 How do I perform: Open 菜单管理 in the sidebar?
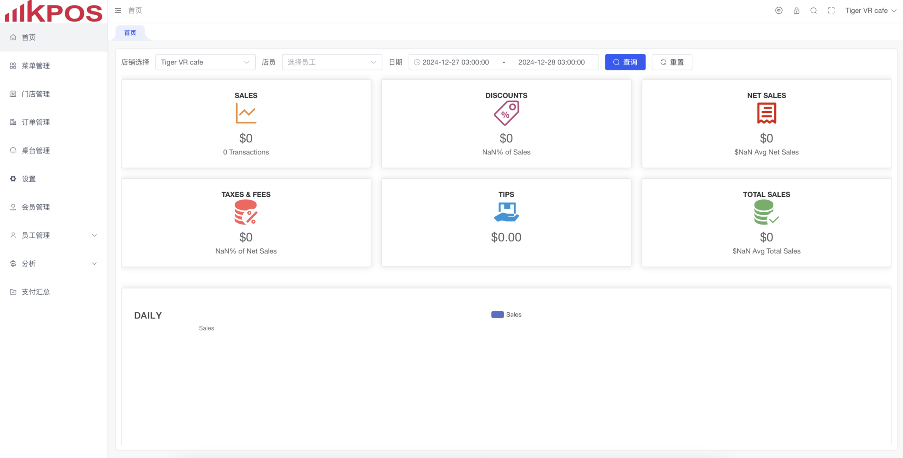tap(36, 66)
